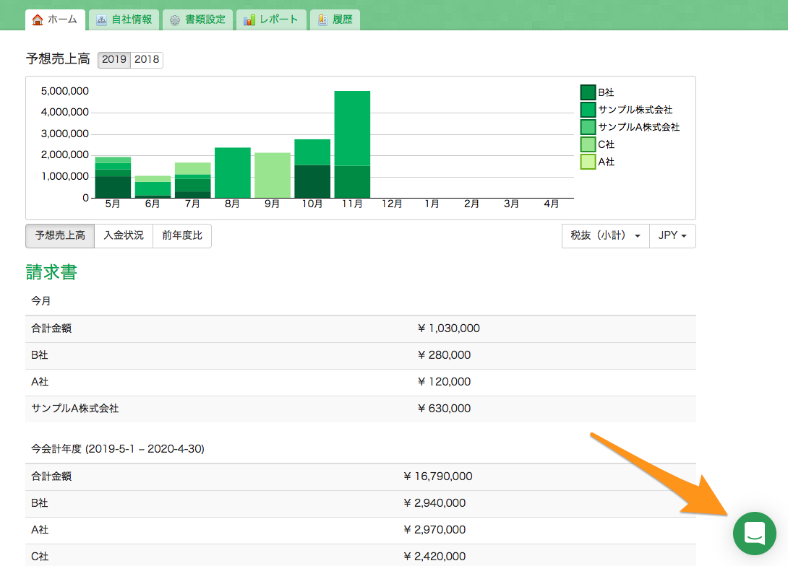Open the green chat support widget
Screen dimensions: 788x566
754,534
